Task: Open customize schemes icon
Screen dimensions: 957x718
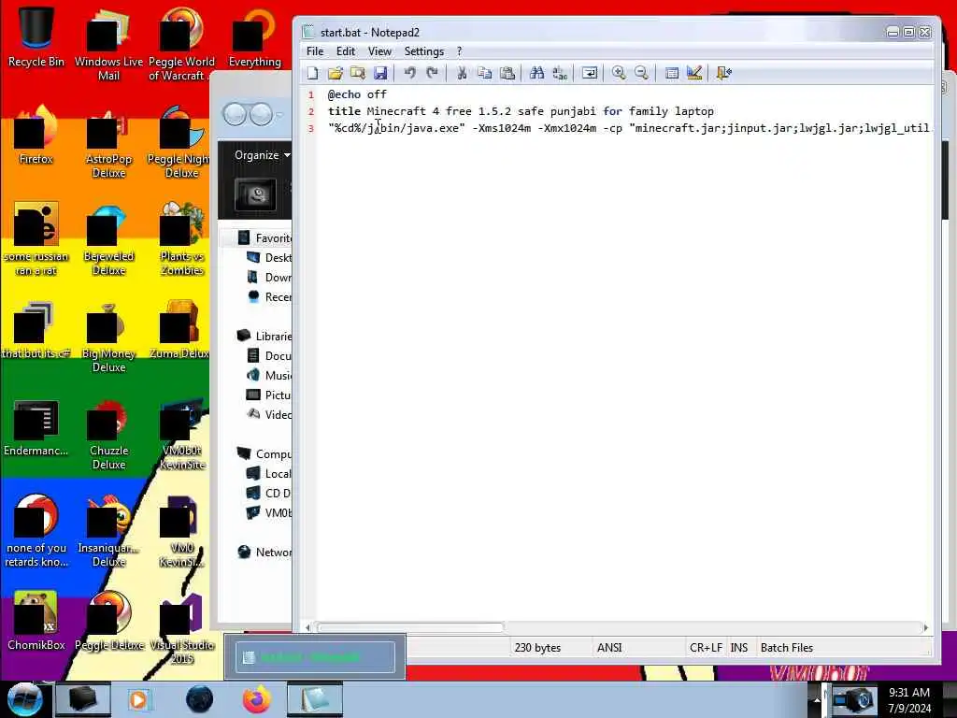Action: click(x=694, y=73)
